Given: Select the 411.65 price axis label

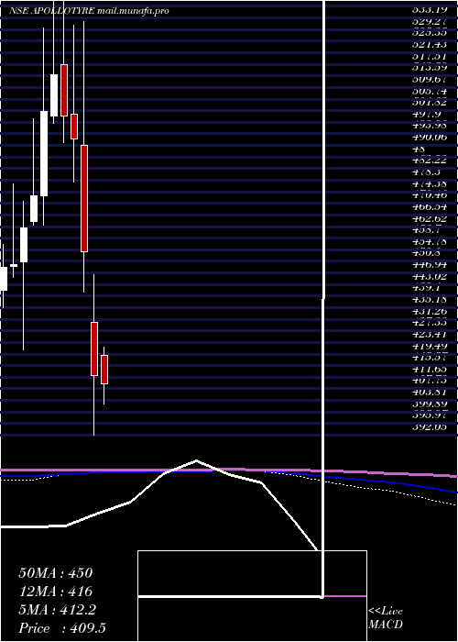Looking at the screenshot, I should (430, 369).
